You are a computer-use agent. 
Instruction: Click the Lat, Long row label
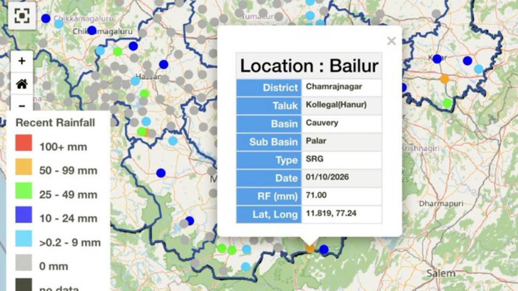point(269,214)
